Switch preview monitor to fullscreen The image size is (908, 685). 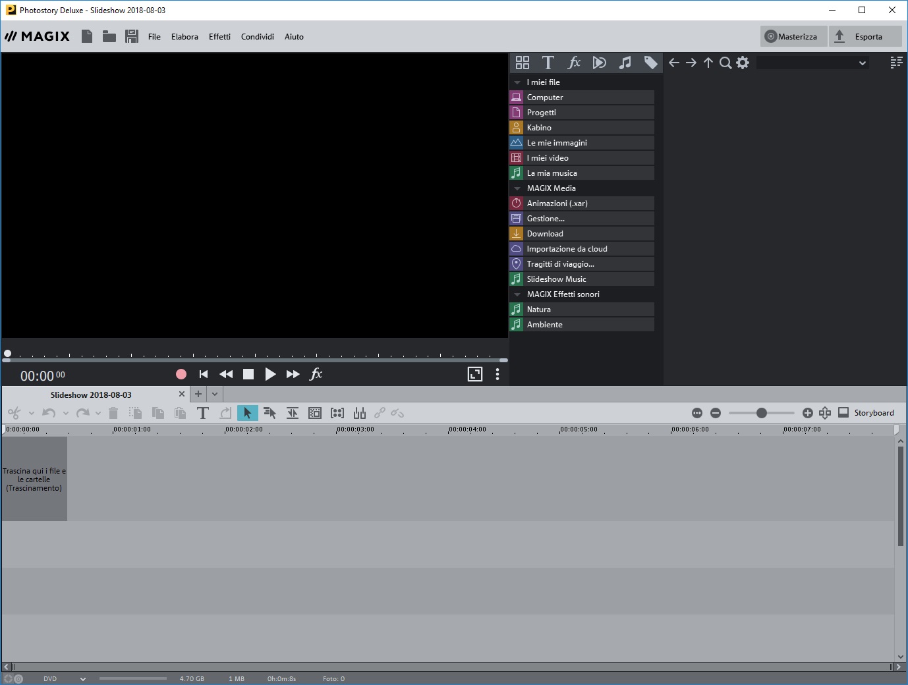click(475, 374)
